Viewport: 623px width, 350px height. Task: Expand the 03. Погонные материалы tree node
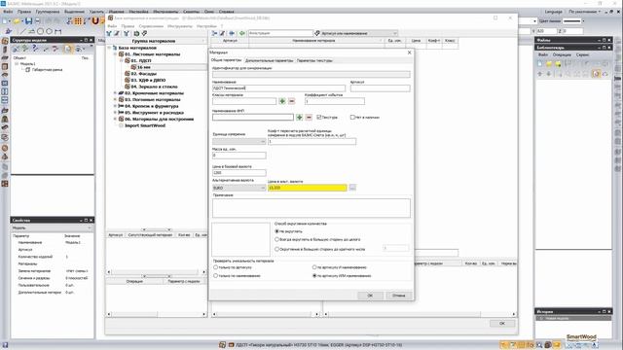point(115,99)
